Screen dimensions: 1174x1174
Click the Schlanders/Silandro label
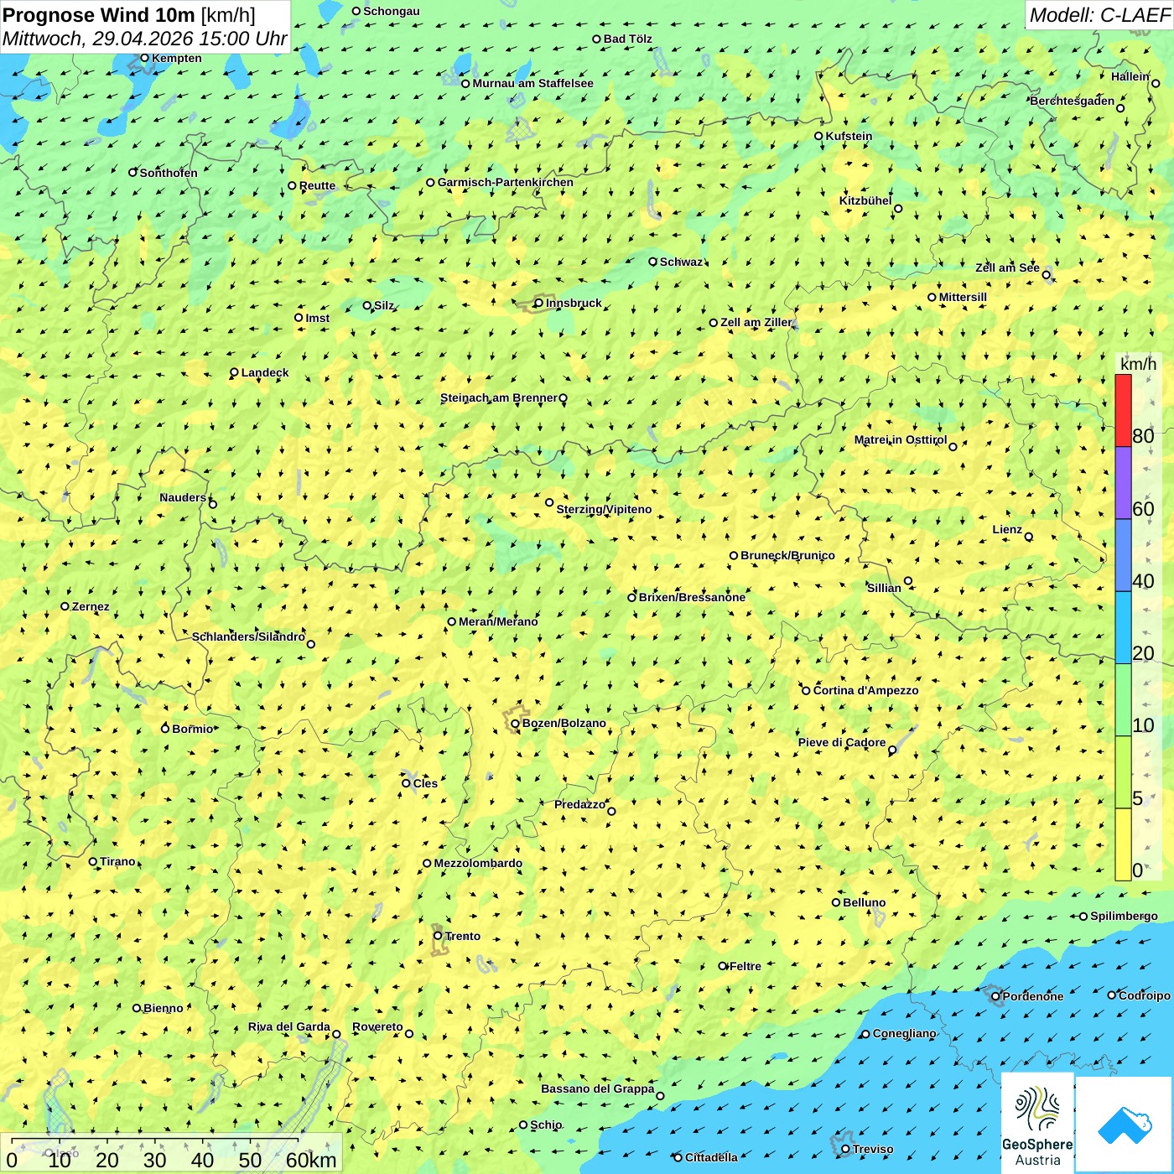[248, 636]
